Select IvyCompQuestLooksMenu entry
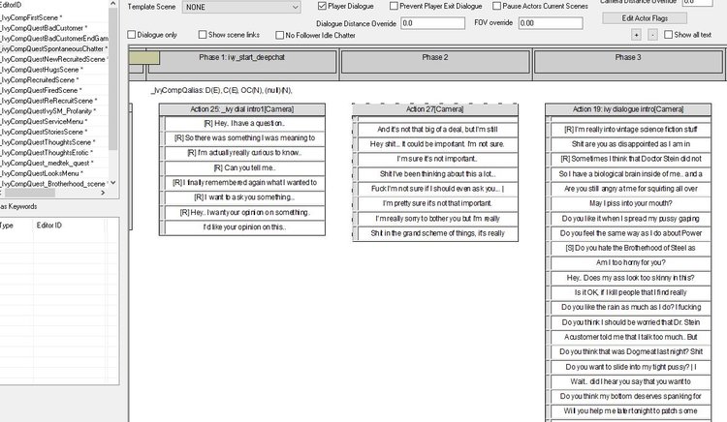This screenshot has width=727, height=422. (43, 173)
